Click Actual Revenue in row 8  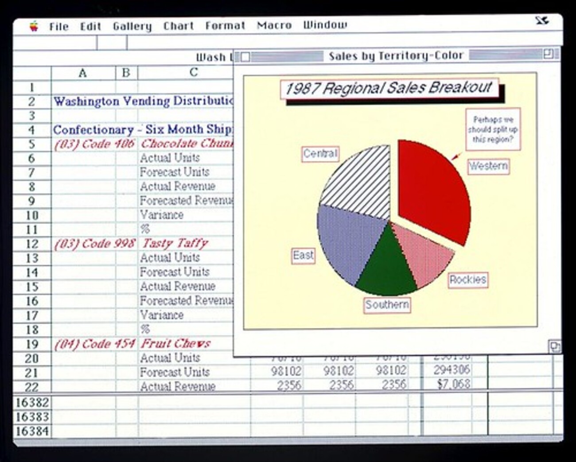point(177,186)
